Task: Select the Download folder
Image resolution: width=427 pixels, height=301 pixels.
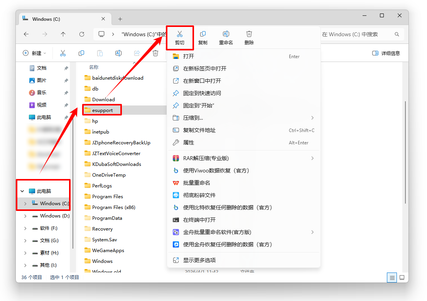Action: (x=103, y=99)
